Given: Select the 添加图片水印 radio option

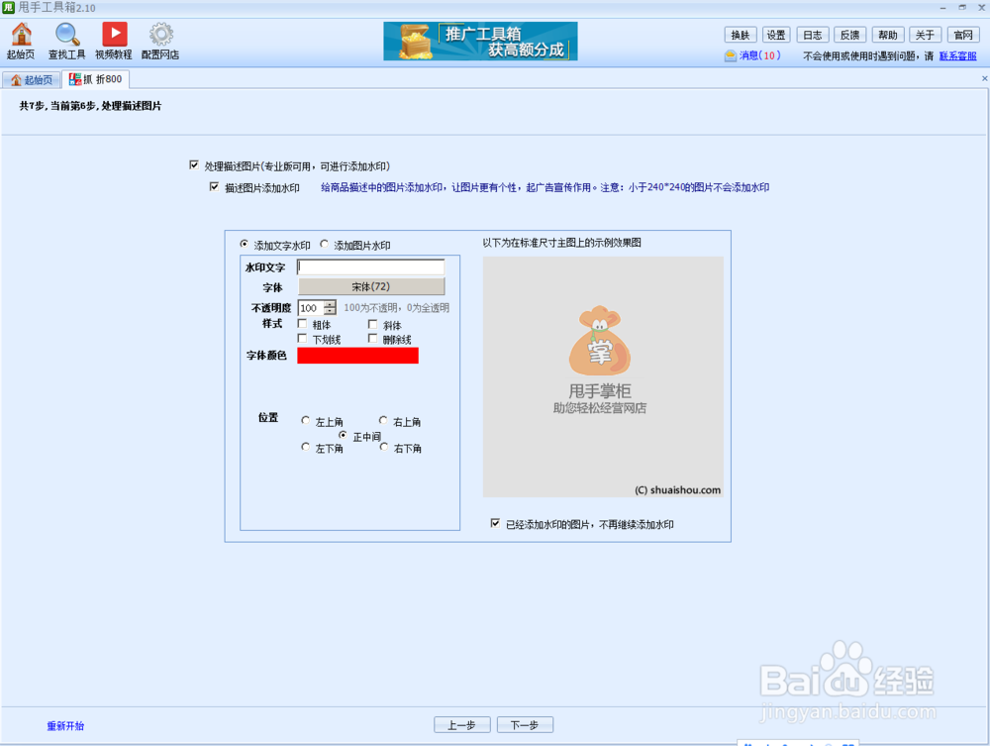Looking at the screenshot, I should 324,245.
